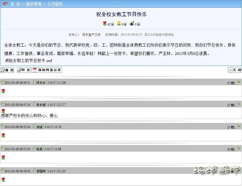Click the green icon next to the last 0朵
242x186 pixels.
[132, 24]
